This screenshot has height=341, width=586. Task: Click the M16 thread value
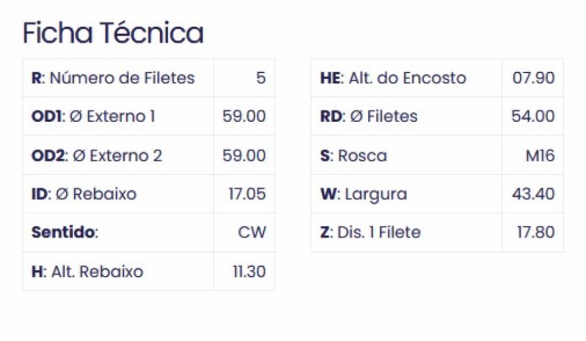click(540, 156)
